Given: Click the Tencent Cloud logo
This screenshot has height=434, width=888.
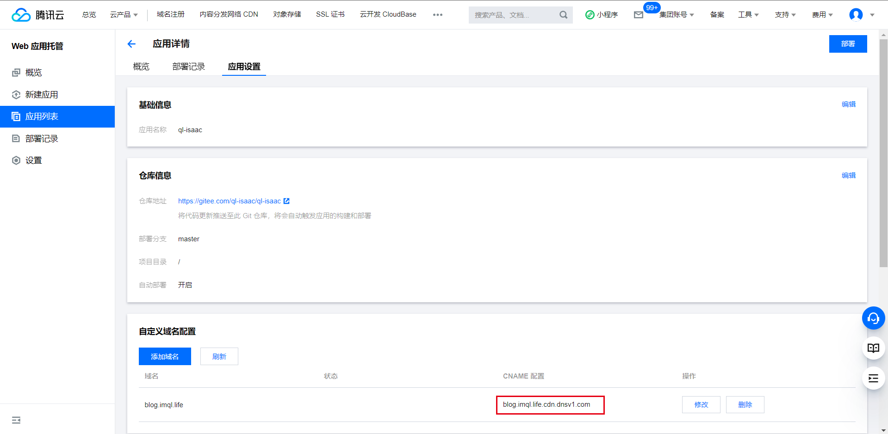Looking at the screenshot, I should tap(38, 15).
